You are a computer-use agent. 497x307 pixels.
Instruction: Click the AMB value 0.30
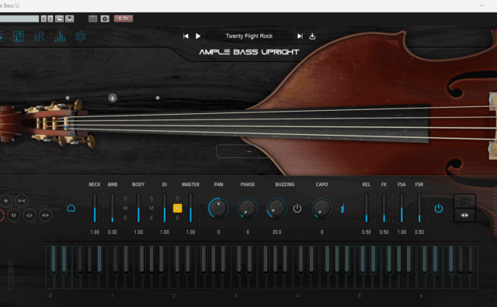point(112,232)
